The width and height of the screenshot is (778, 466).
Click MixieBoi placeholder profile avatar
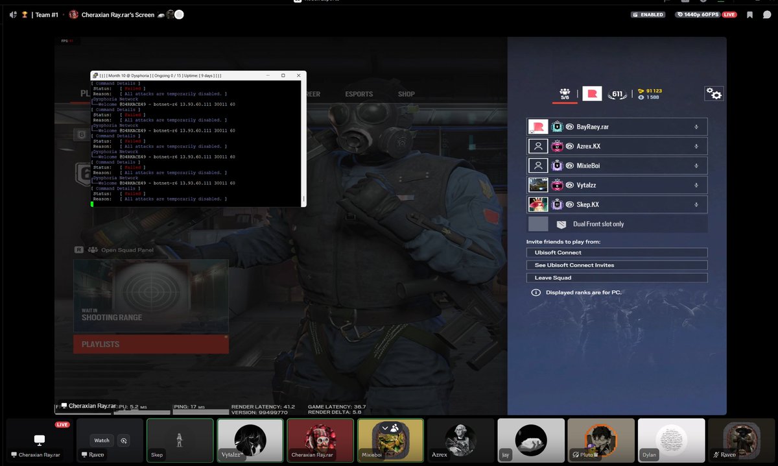(x=538, y=166)
